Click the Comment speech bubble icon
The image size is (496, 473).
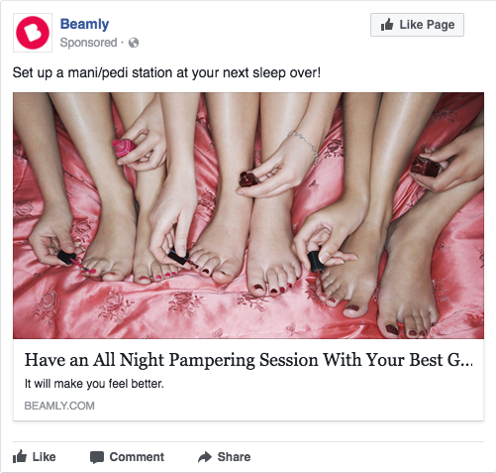97,457
